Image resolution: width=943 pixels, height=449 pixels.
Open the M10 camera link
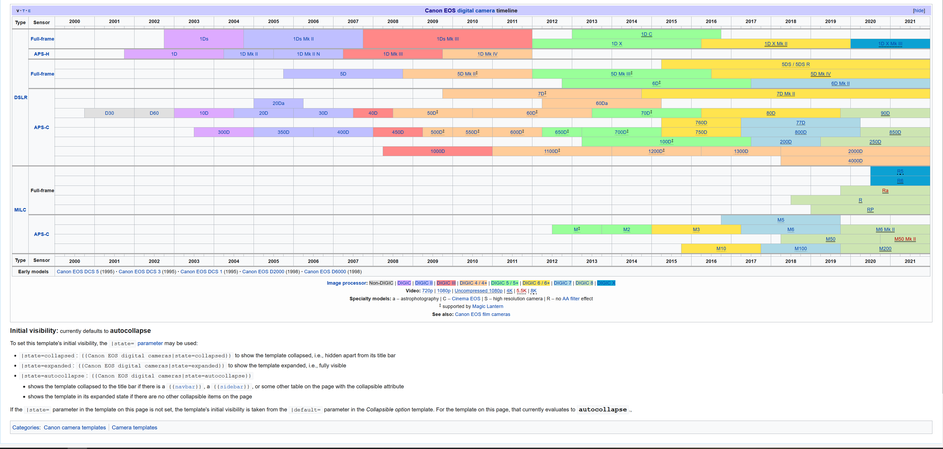(x=721, y=249)
